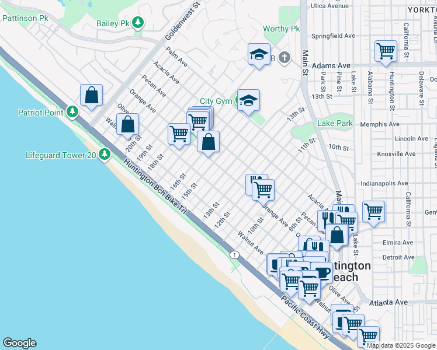The image size is (437, 350).
Task: Click the Alabama St label
Action: tap(370, 87)
